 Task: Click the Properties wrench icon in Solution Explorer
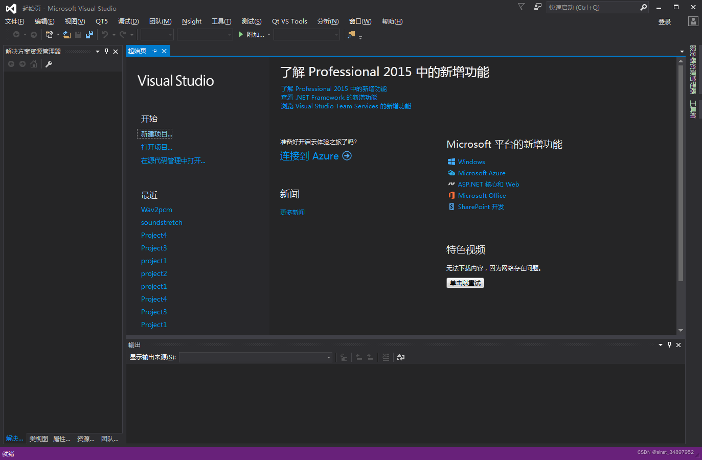pos(49,64)
